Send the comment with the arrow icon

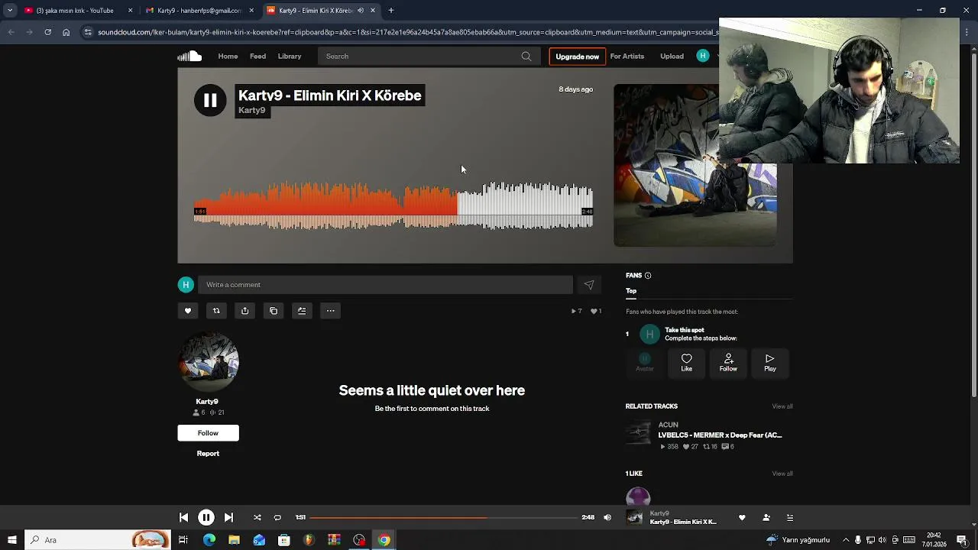[588, 285]
